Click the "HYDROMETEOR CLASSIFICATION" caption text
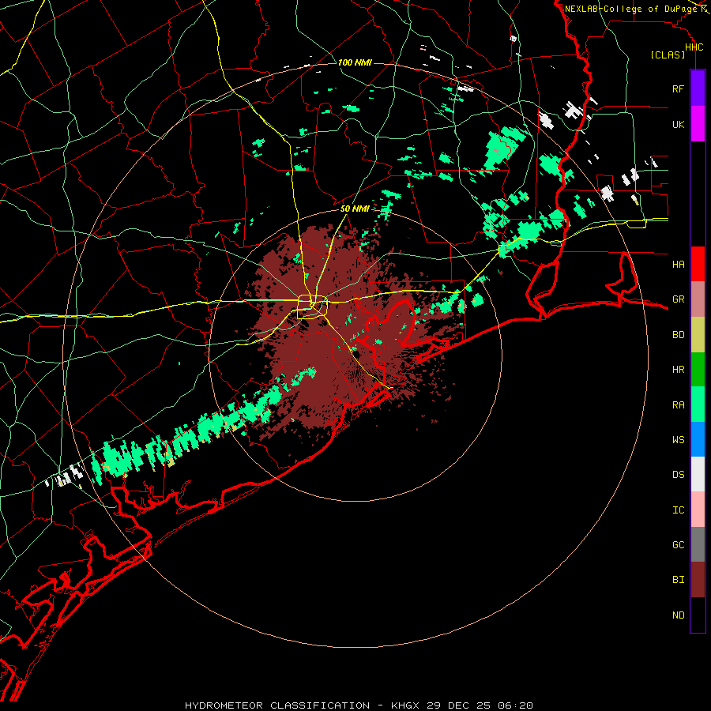This screenshot has width=711, height=711. [277, 705]
